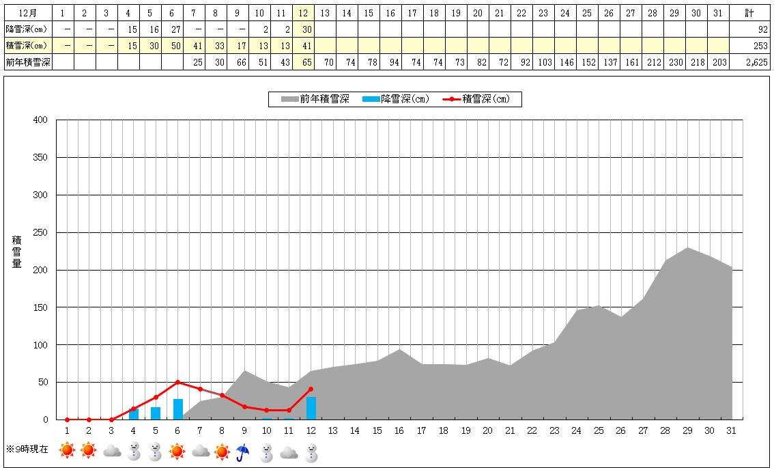Image resolution: width=774 pixels, height=468 pixels.
Task: Click the blue snowfall bar for day 12
Action: coord(311,409)
